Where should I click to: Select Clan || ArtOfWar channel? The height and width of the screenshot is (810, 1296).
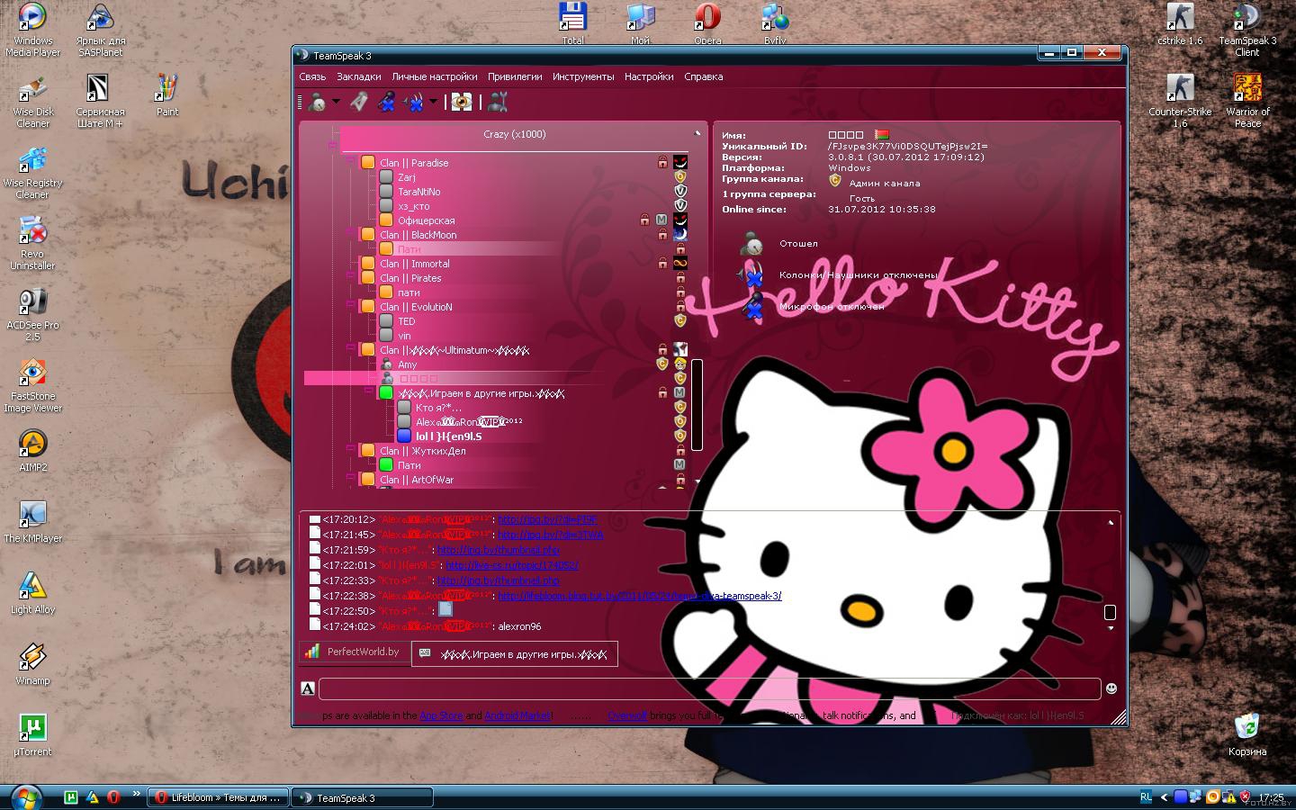point(417,480)
